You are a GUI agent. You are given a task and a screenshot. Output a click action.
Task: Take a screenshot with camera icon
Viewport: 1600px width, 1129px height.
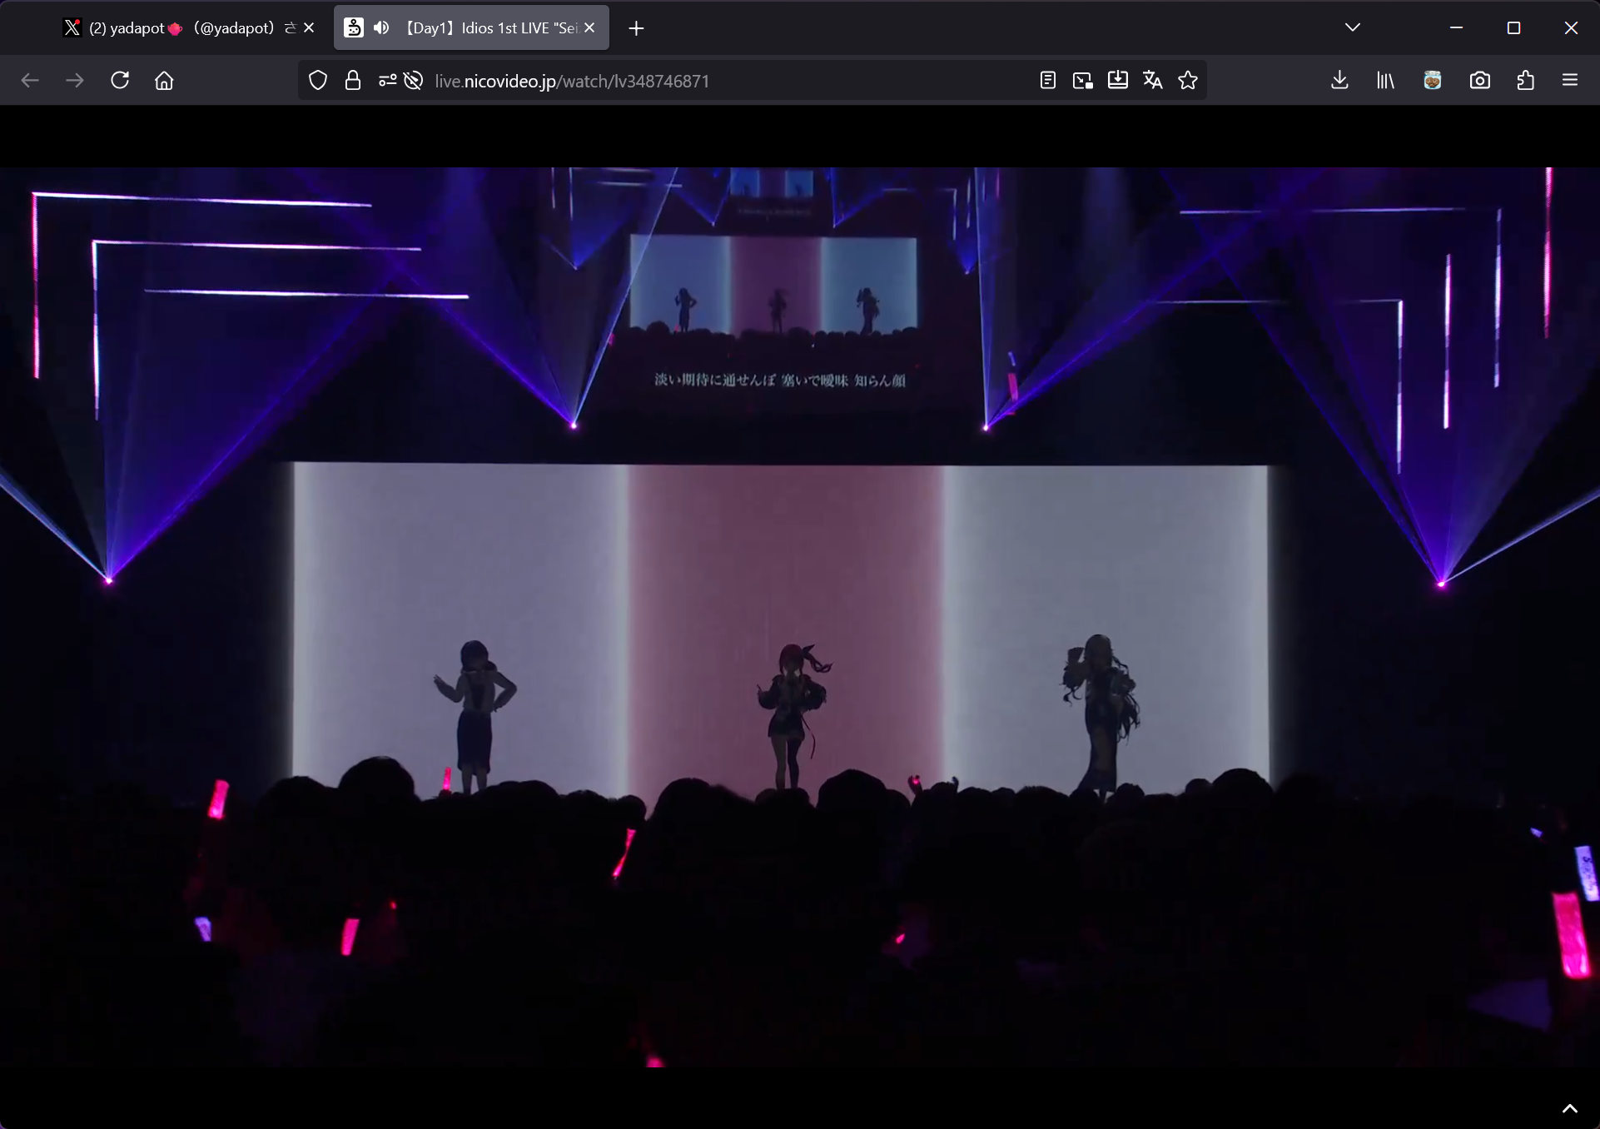point(1479,81)
